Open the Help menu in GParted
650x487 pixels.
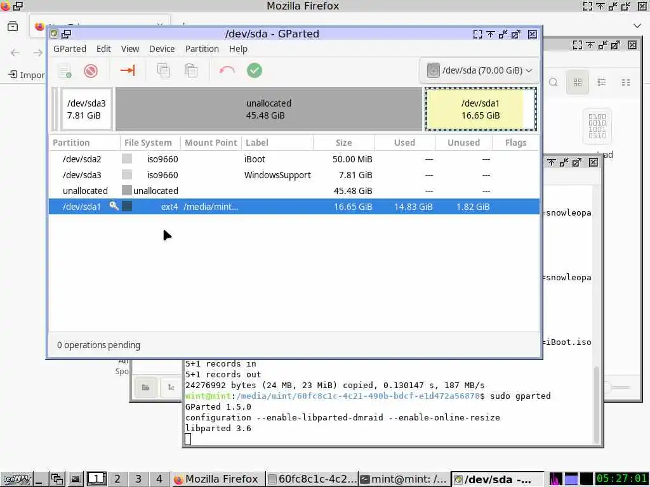(x=238, y=49)
